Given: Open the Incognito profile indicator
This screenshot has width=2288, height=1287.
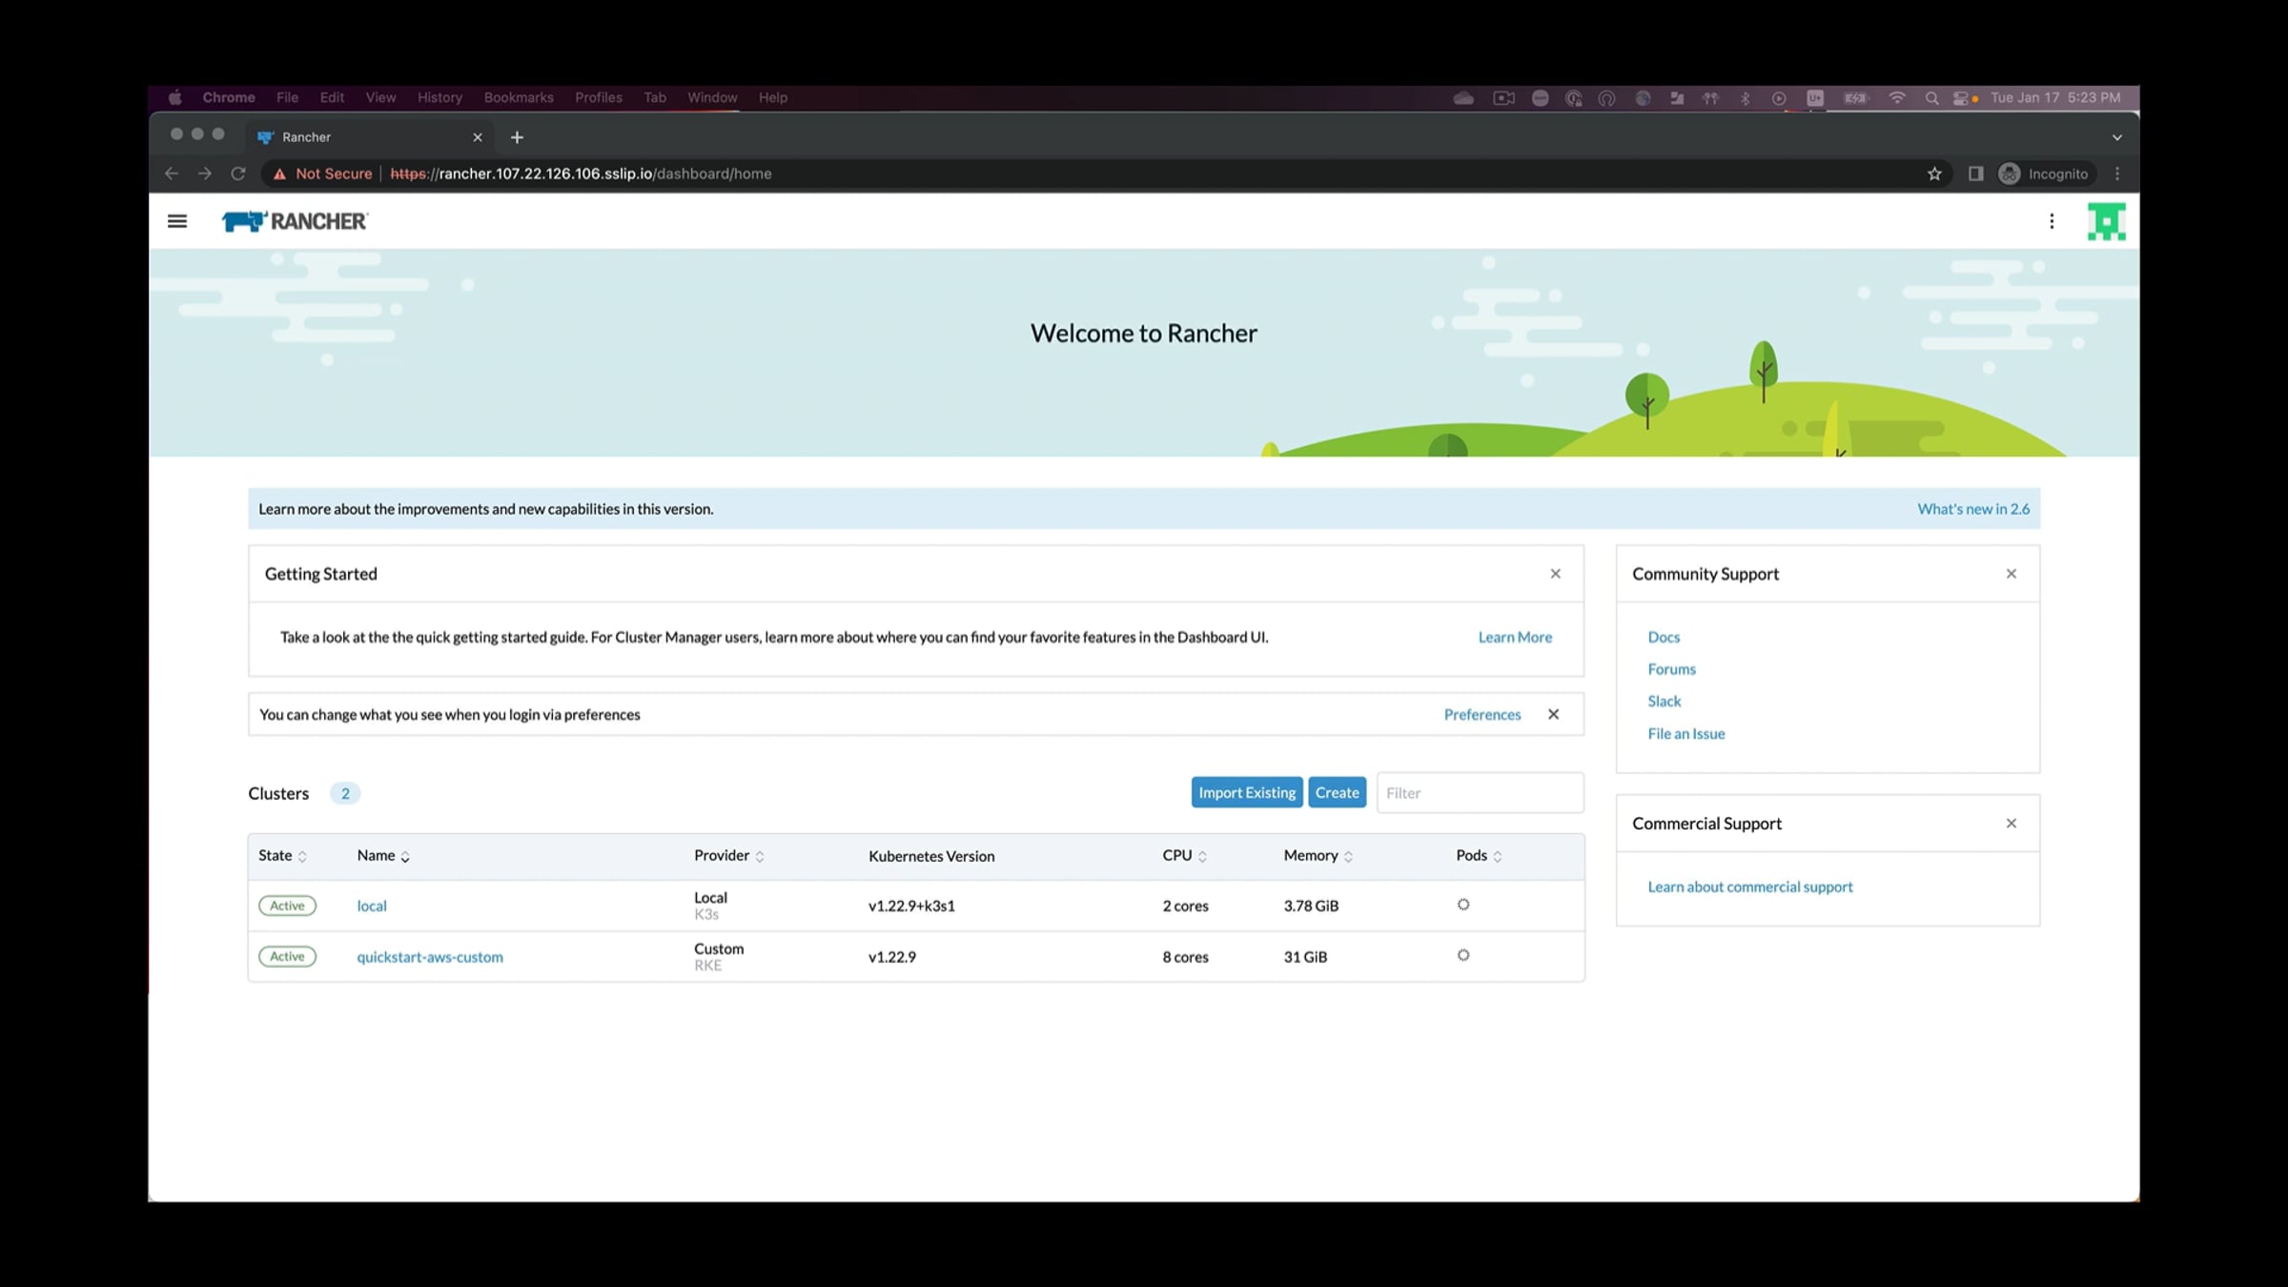Looking at the screenshot, I should click(2044, 174).
